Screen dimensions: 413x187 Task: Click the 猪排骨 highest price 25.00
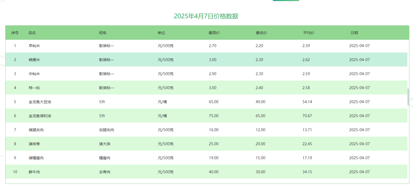(214, 144)
